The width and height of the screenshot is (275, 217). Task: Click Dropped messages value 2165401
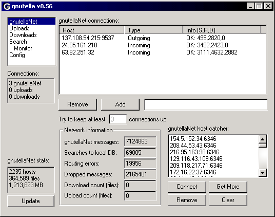point(140,174)
